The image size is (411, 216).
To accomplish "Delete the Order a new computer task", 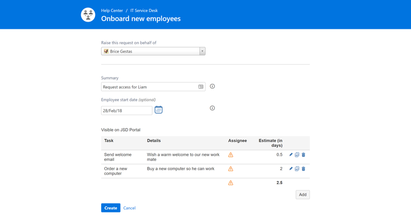I will (x=303, y=169).
